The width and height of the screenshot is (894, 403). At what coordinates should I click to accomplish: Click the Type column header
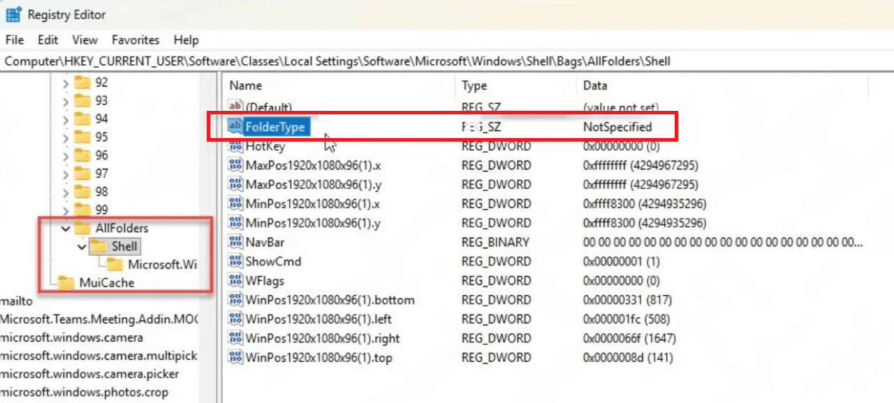[475, 86]
